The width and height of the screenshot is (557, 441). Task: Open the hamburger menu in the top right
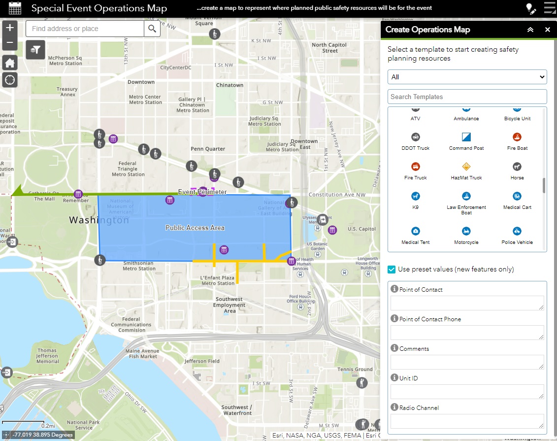[550, 8]
